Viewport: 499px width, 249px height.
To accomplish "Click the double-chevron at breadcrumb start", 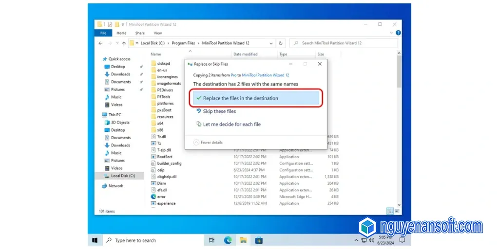I will (137, 43).
